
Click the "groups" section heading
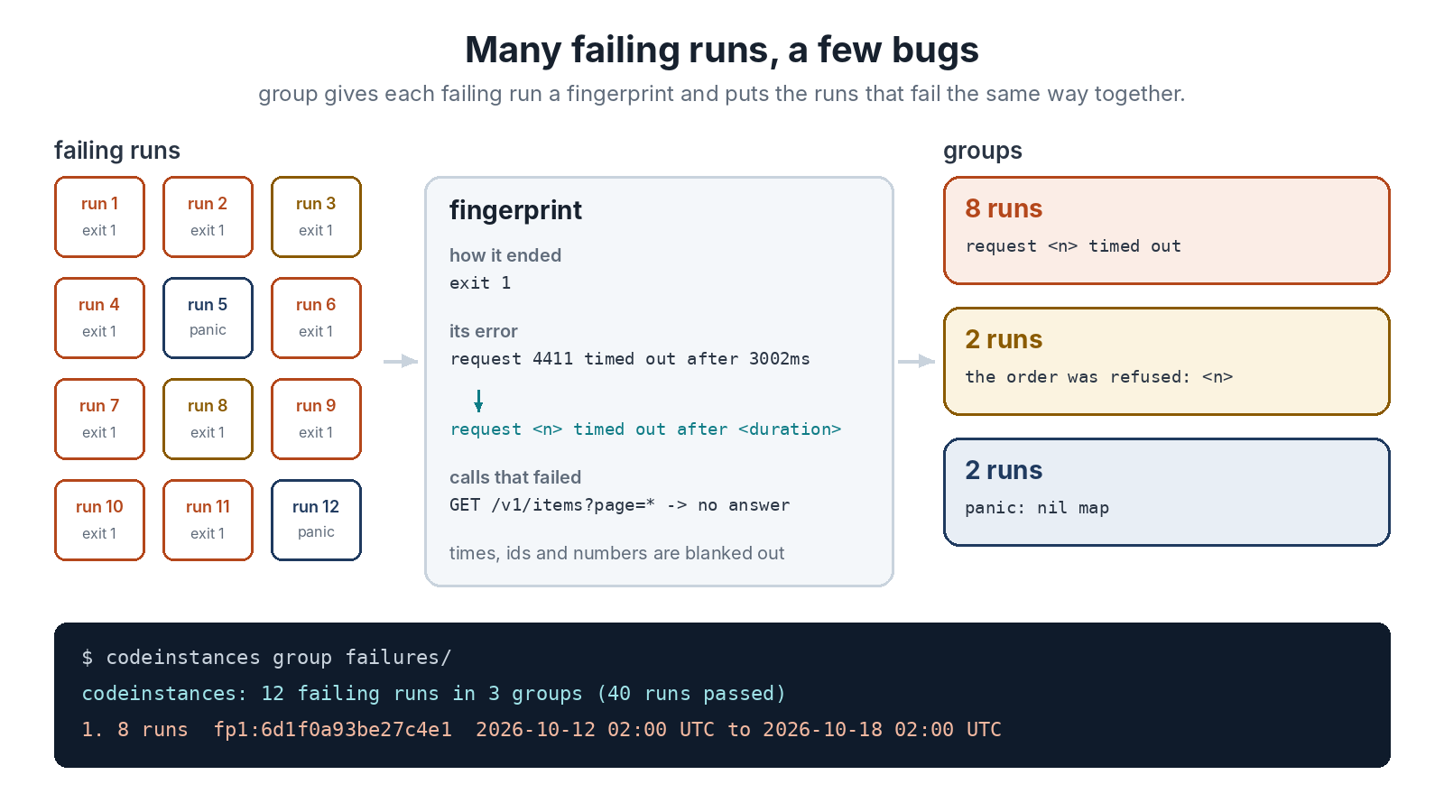pyautogui.click(x=983, y=151)
